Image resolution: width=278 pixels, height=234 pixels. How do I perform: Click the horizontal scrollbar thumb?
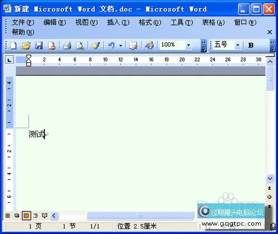[x=140, y=216]
